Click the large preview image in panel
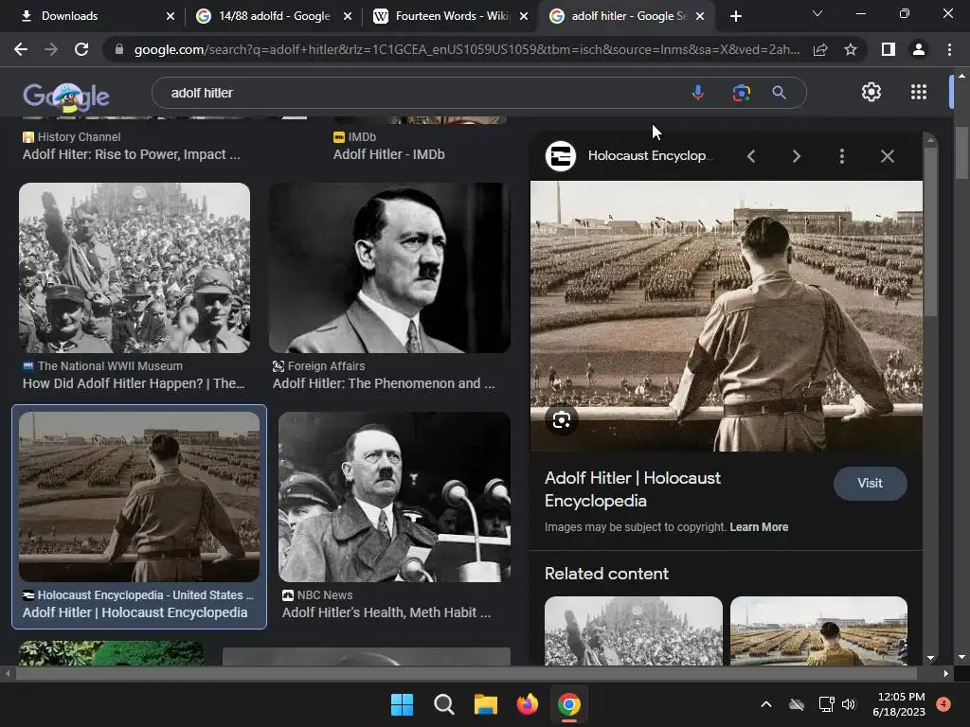Viewport: 970px width, 727px height. point(727,316)
